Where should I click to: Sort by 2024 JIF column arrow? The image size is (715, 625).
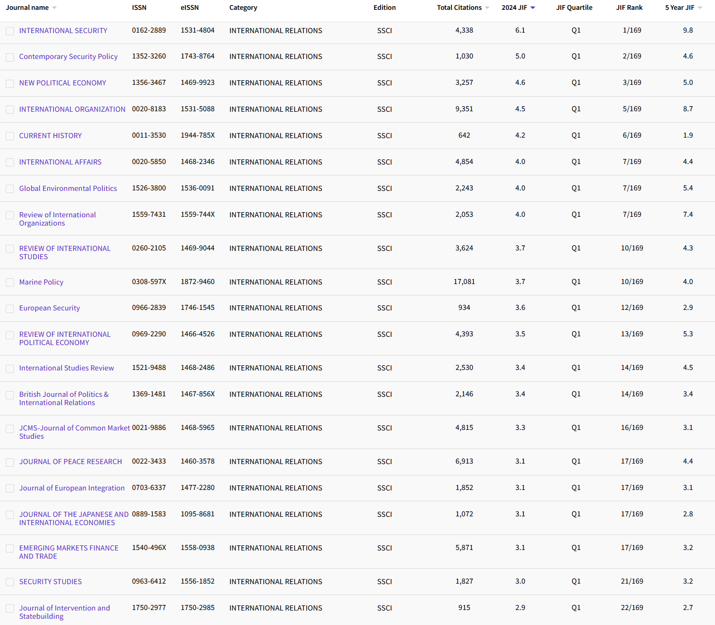(x=533, y=8)
